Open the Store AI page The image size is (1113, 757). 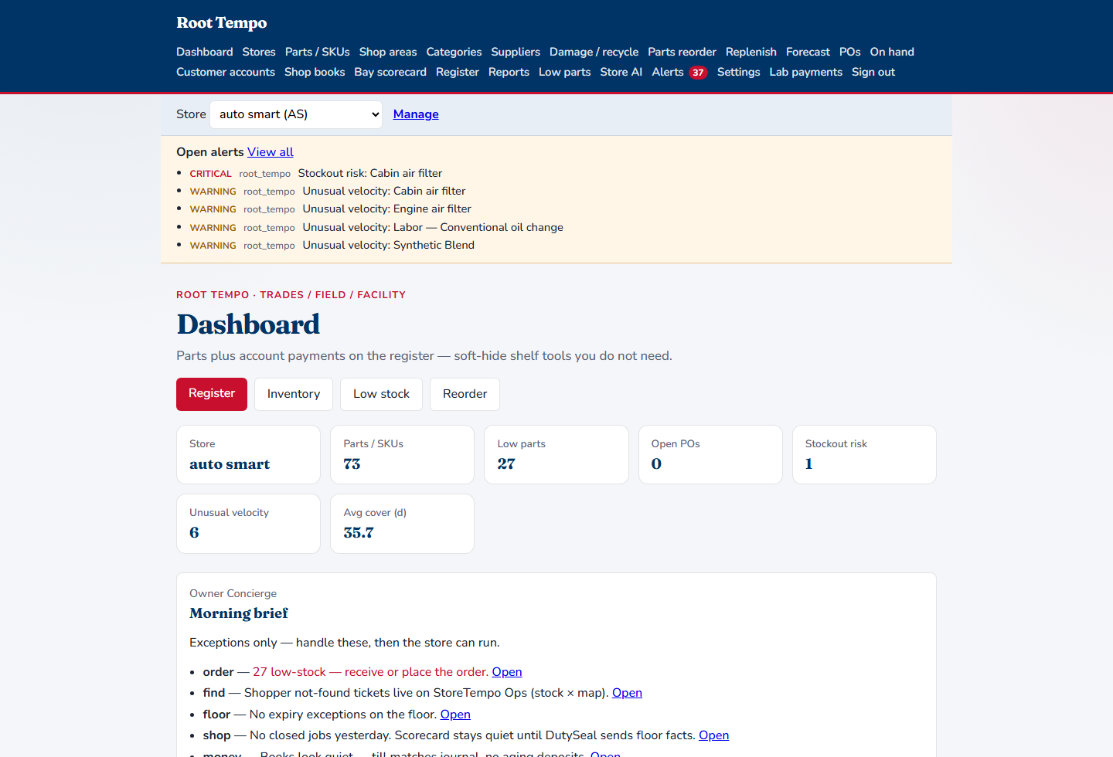click(x=621, y=72)
